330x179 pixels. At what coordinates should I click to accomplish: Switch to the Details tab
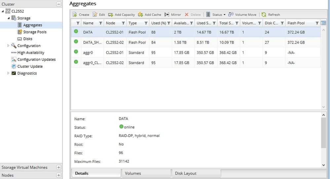(x=96, y=173)
